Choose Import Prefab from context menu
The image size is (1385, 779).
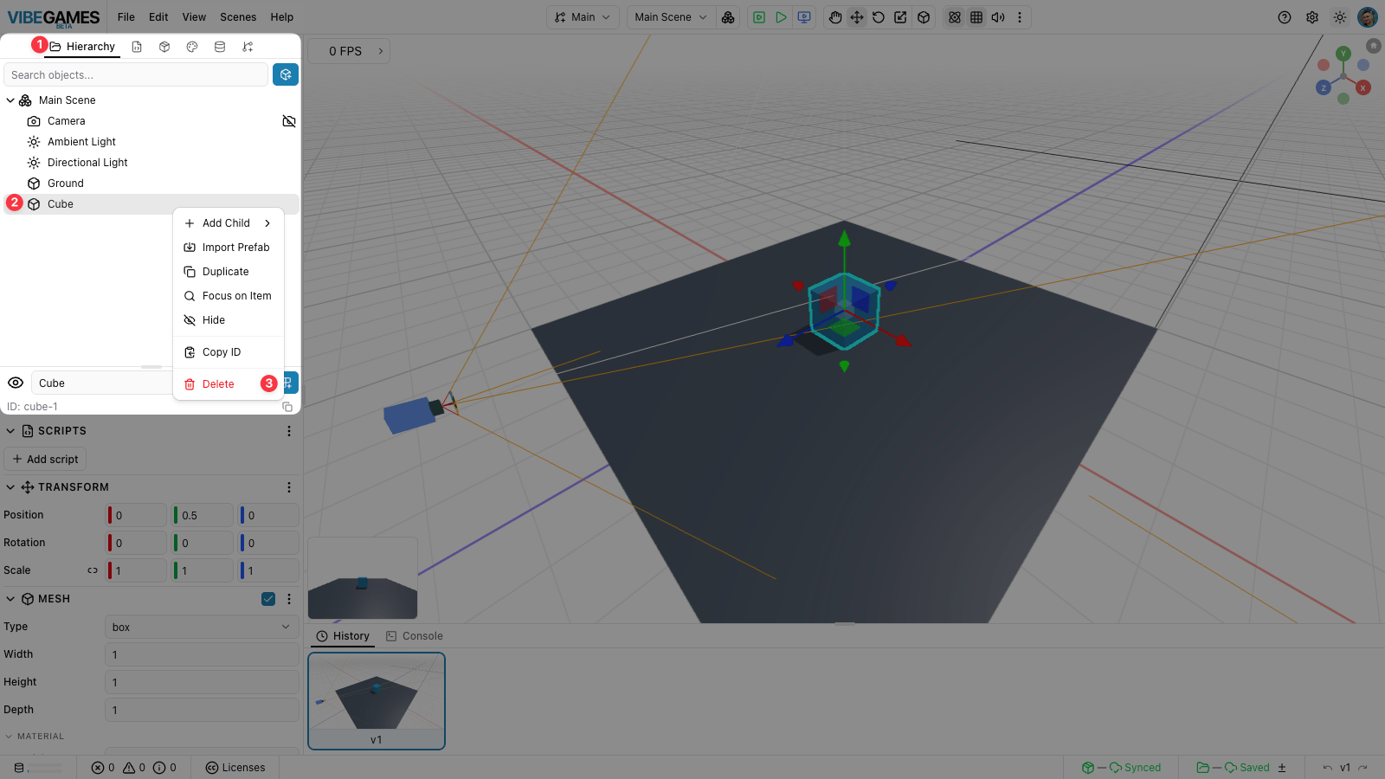tap(229, 248)
